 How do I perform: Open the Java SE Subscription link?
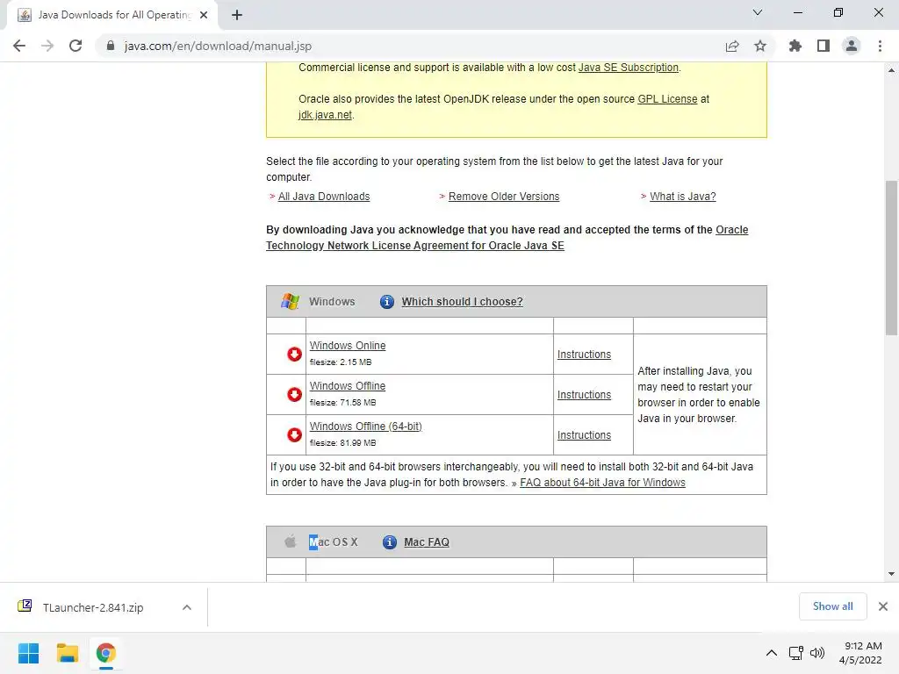tap(628, 67)
